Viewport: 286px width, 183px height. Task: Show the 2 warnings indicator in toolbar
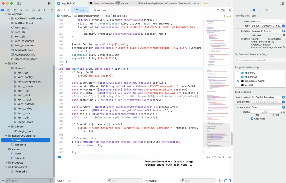click(x=206, y=3)
